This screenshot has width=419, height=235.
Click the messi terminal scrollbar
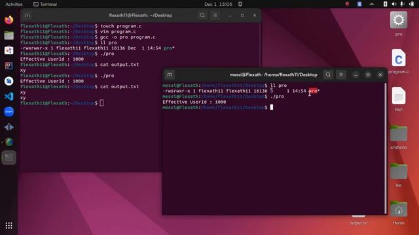tap(386, 148)
